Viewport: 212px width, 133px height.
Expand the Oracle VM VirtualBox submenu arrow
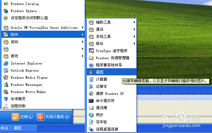pos(83,28)
